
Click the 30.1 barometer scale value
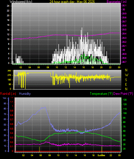point(124,5)
